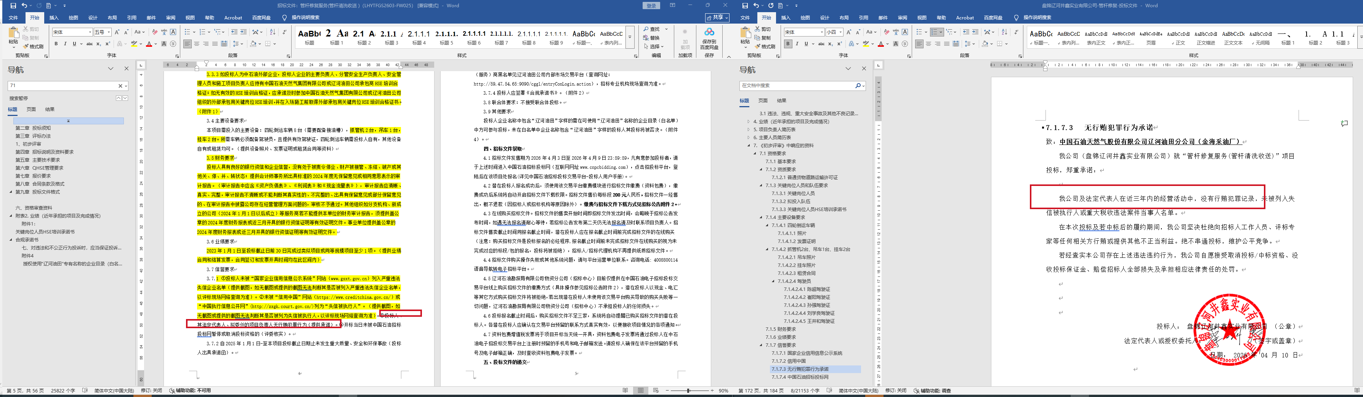1363x397 pixels.
Task: Apply the 正文缩进 style in the right window
Action: 1206,37
